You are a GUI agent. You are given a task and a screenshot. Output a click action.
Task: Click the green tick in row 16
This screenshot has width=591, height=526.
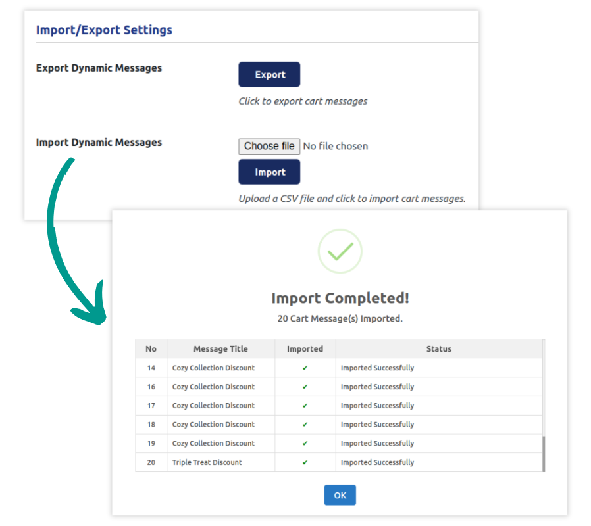tap(305, 387)
